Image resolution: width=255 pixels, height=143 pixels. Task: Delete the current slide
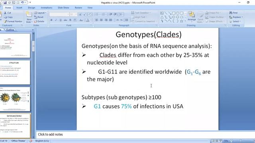point(39,21)
